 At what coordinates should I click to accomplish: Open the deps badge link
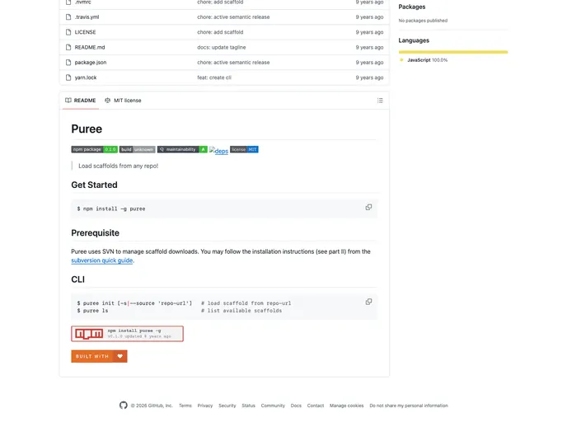pos(218,151)
